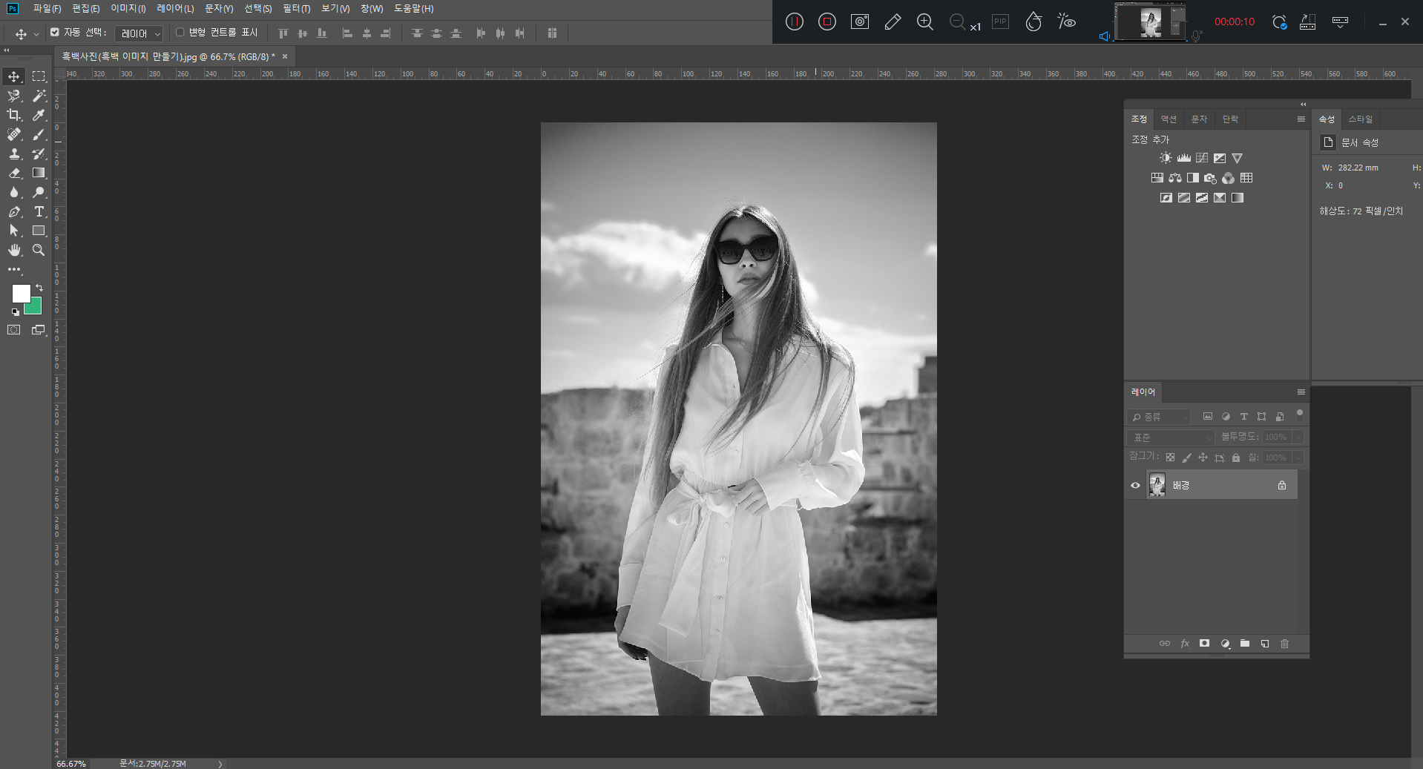Open the opacity 불투명도 dropdown arrow
Screen dimensions: 1423x769
point(1298,438)
